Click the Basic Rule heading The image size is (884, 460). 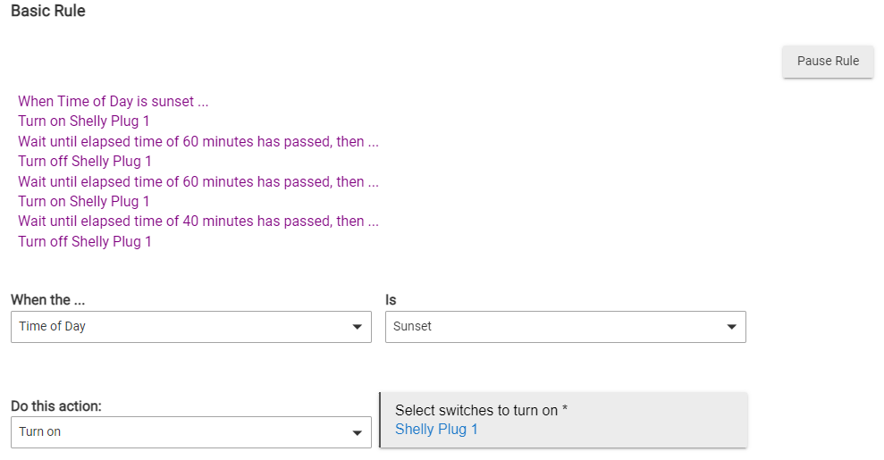(48, 11)
